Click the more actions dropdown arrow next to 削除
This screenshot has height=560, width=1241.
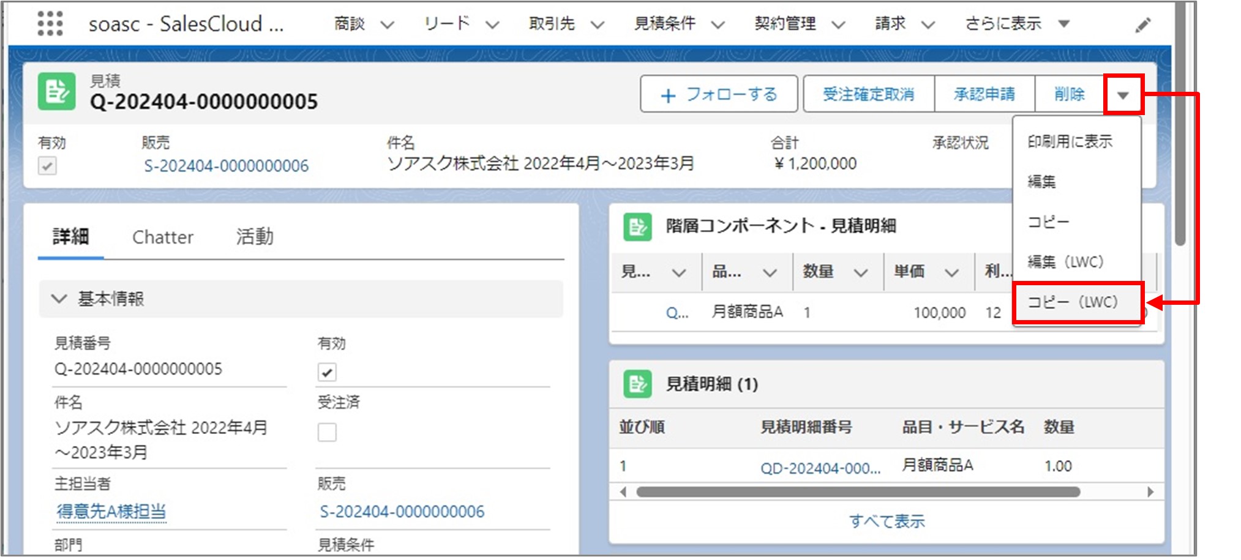point(1123,95)
